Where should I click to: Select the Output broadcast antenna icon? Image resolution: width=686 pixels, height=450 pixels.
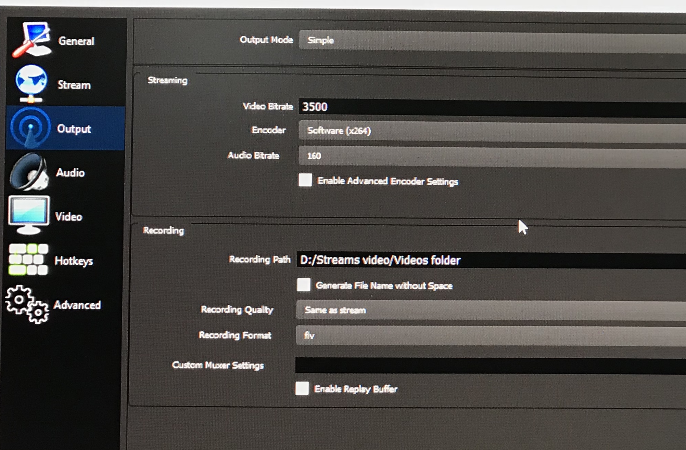pyautogui.click(x=30, y=128)
